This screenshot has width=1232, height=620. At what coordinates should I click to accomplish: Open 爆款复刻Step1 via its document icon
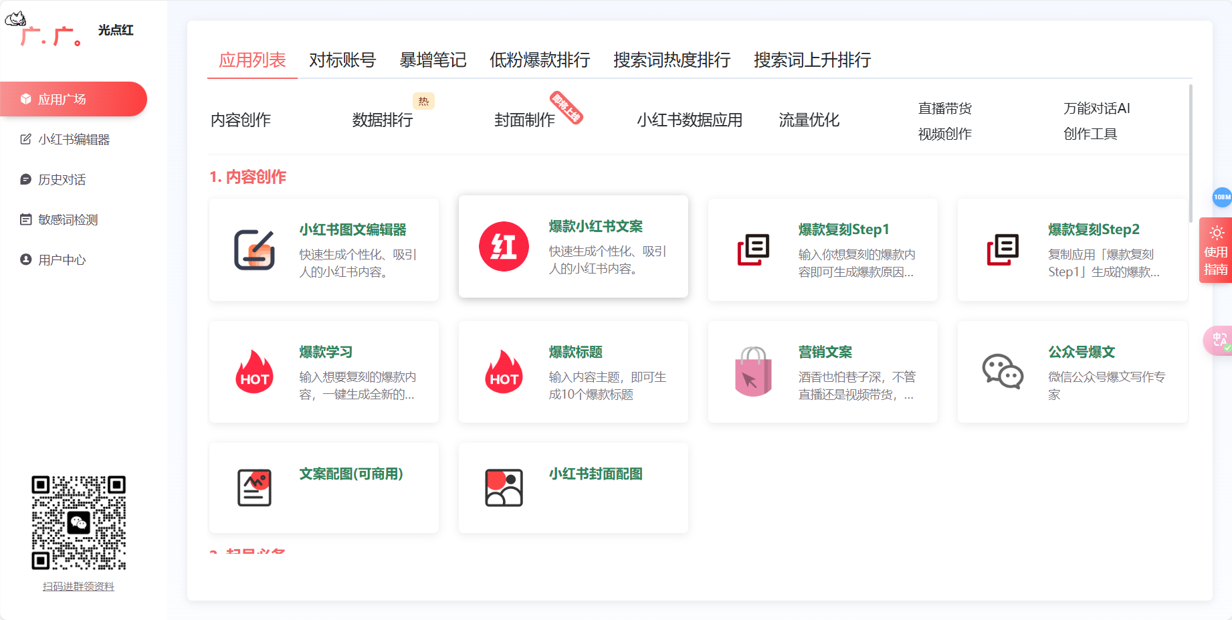click(x=752, y=248)
